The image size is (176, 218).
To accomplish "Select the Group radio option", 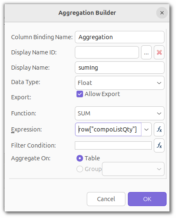I will click(x=80, y=169).
